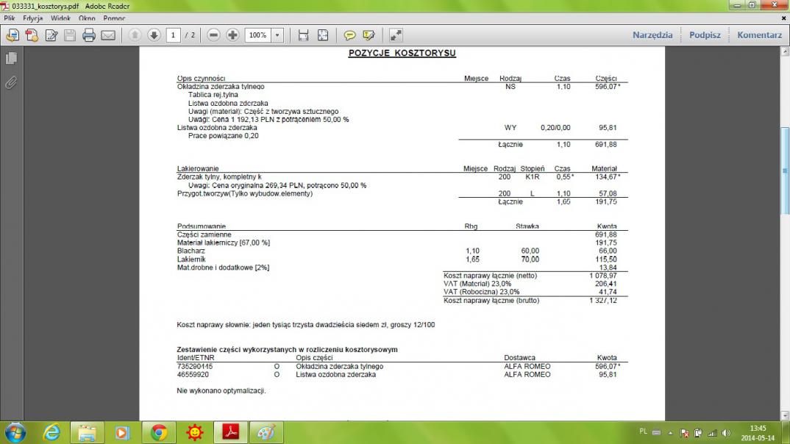The width and height of the screenshot is (790, 444).
Task: Show hidden tray icons arrow
Action: point(671,433)
